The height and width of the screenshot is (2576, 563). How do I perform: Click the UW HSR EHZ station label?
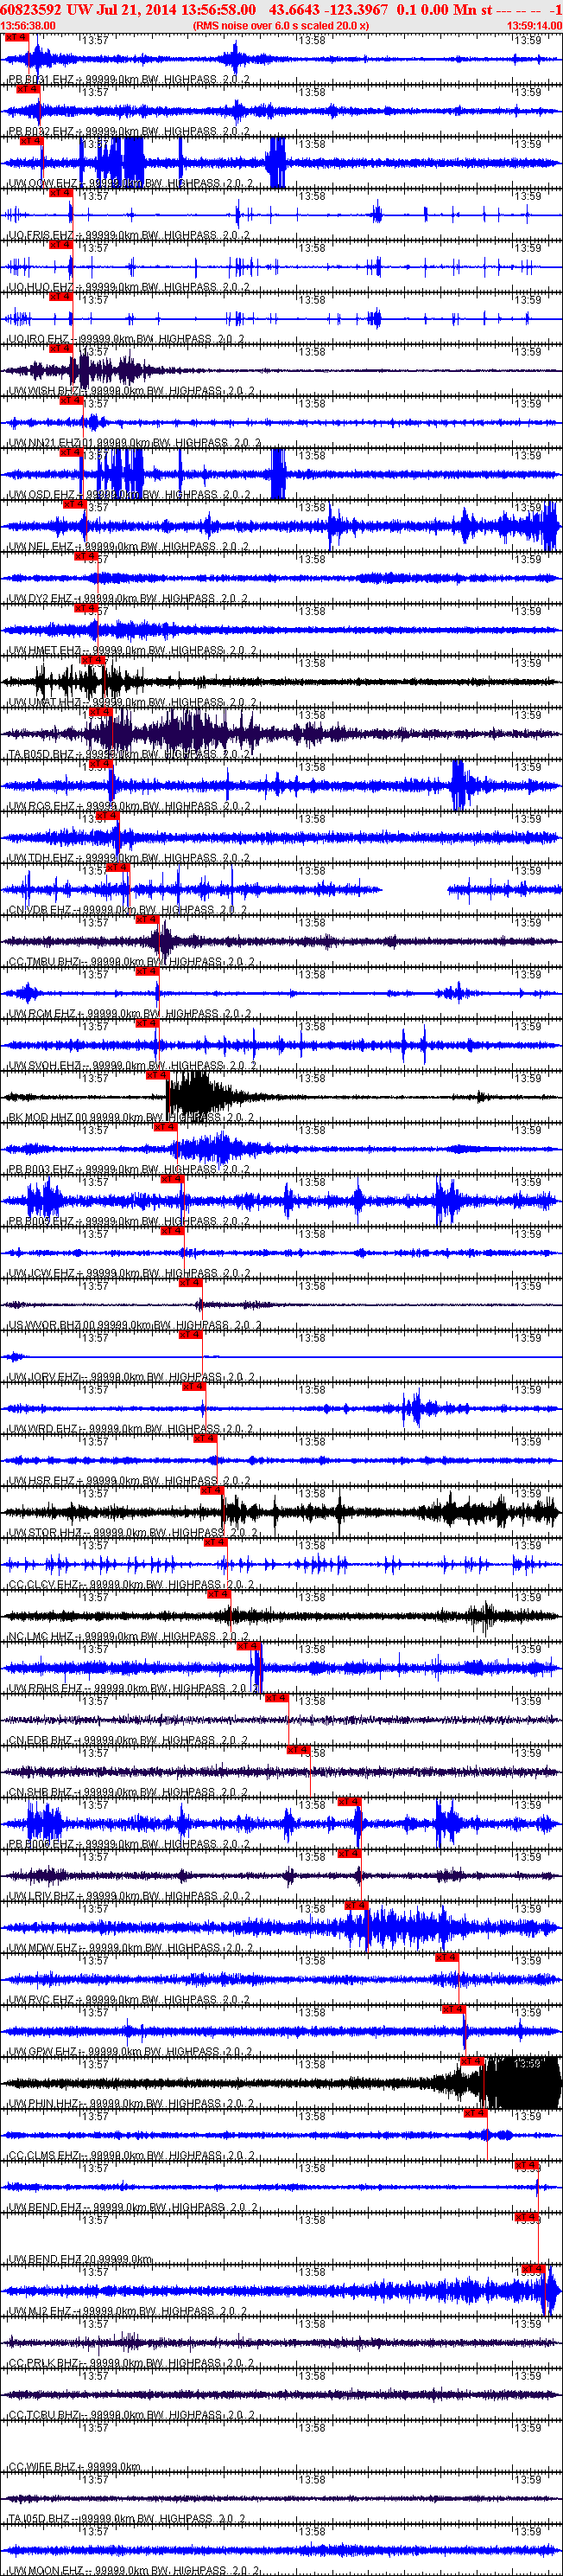(x=129, y=1482)
